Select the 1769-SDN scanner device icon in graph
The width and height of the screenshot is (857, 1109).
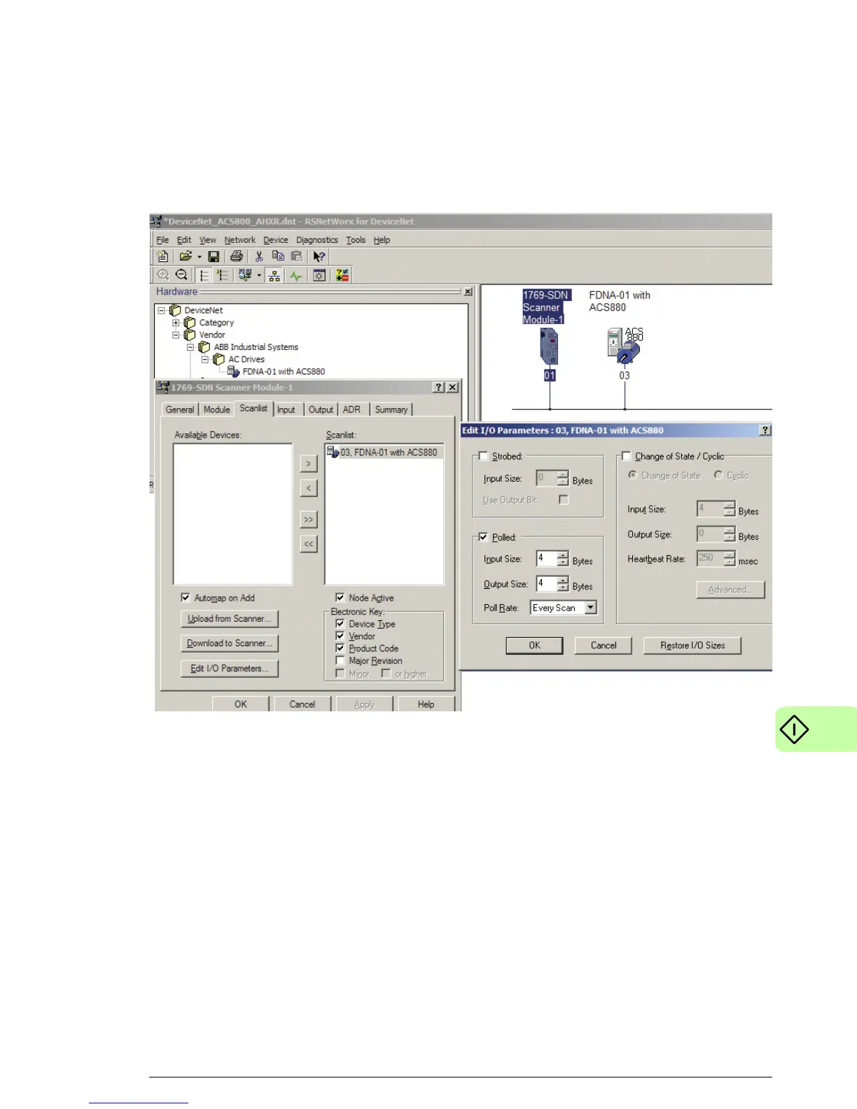[550, 346]
